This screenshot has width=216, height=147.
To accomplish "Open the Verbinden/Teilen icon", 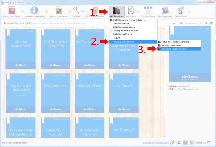I will click(148, 10).
